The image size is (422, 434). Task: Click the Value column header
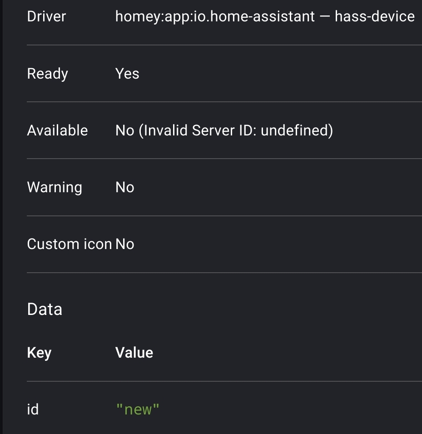click(134, 353)
